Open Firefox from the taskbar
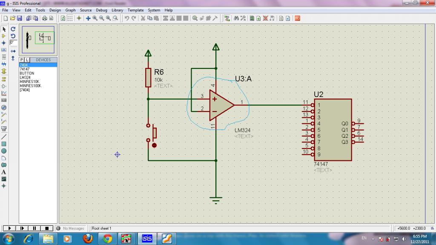Screen dimensions: 436x245 pyautogui.click(x=88, y=238)
